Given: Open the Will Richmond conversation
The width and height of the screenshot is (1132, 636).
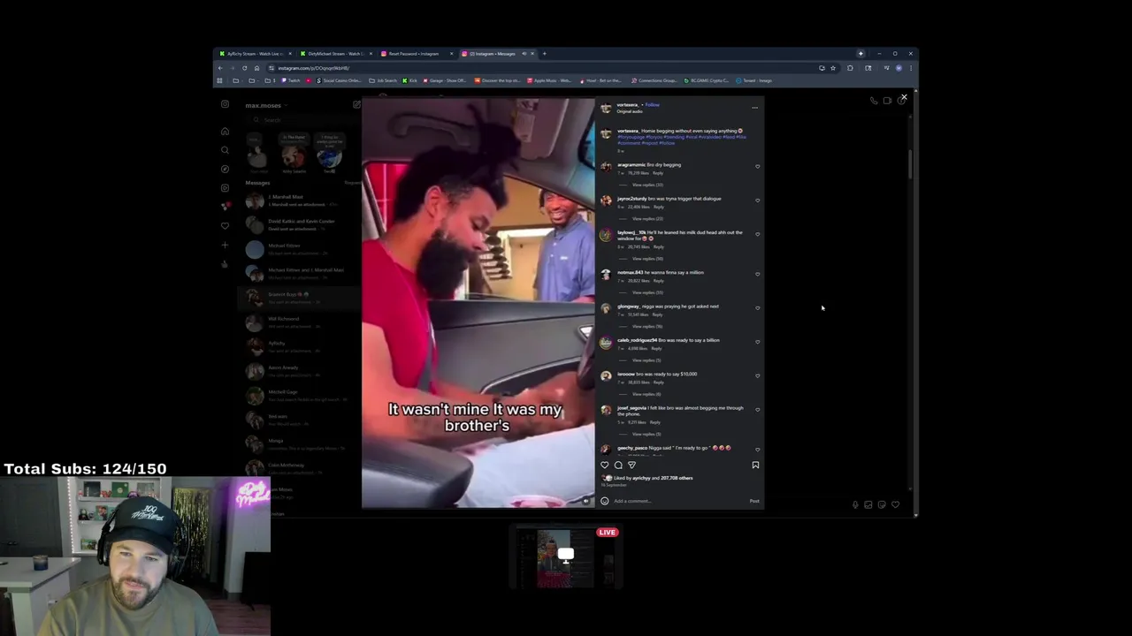Looking at the screenshot, I should [301, 322].
